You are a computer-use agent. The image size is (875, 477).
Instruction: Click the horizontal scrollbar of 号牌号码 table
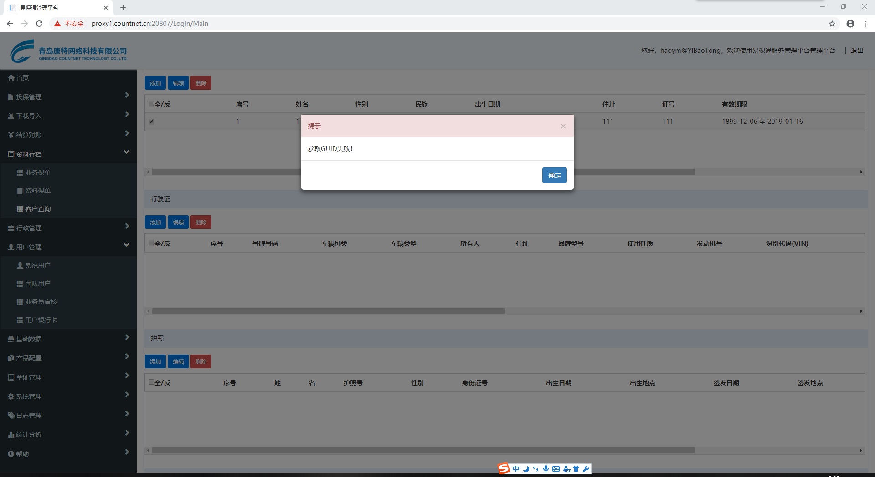coord(329,311)
